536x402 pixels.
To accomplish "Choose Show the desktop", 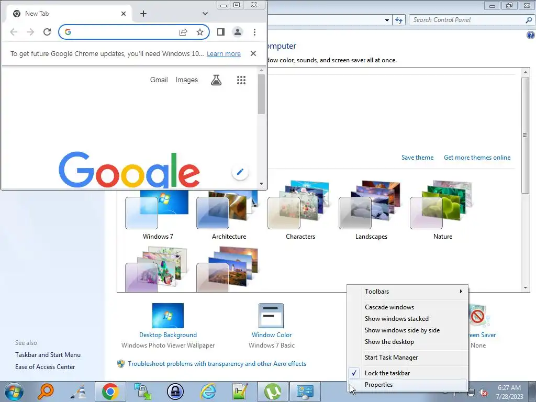I will pos(407,342).
